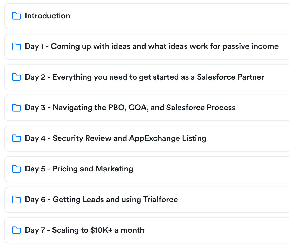This screenshot has height=246, width=289.
Task: Click the 'Salesforce Process' text in Day 3 row
Action: click(x=201, y=108)
